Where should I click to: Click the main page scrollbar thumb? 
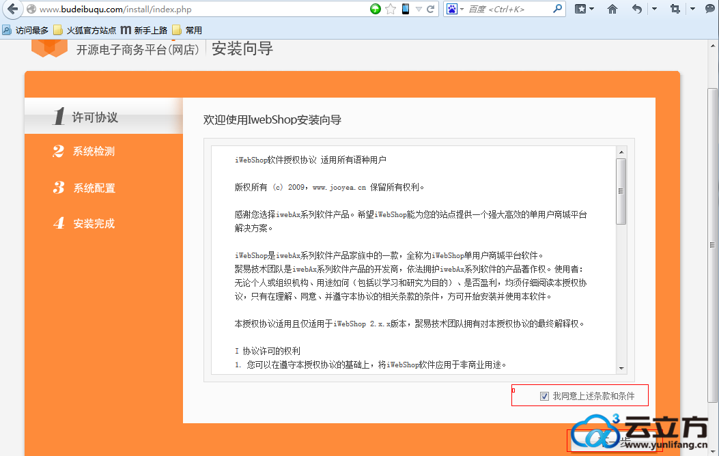(713, 245)
